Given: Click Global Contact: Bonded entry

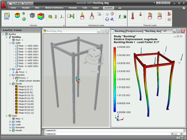Looking at the screenshot, I should click(29, 81).
